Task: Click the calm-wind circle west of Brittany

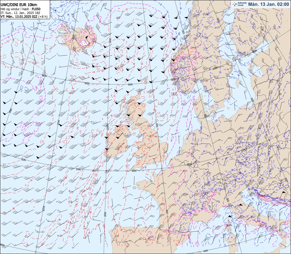Action: [134, 188]
